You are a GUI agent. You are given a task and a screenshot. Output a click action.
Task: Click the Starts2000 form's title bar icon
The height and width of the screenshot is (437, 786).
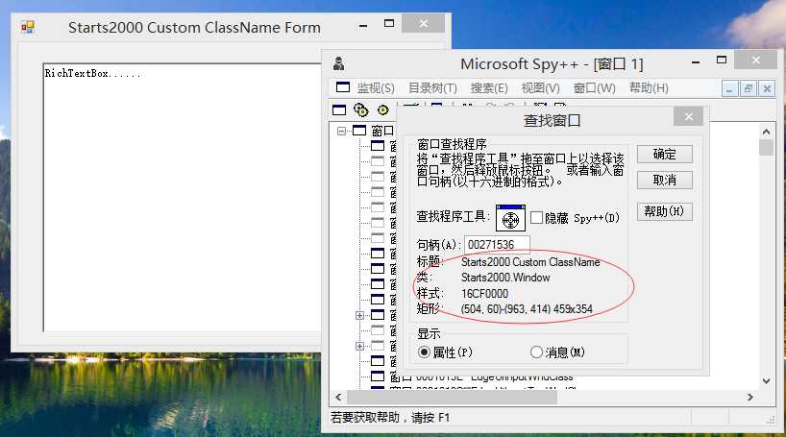(x=28, y=27)
